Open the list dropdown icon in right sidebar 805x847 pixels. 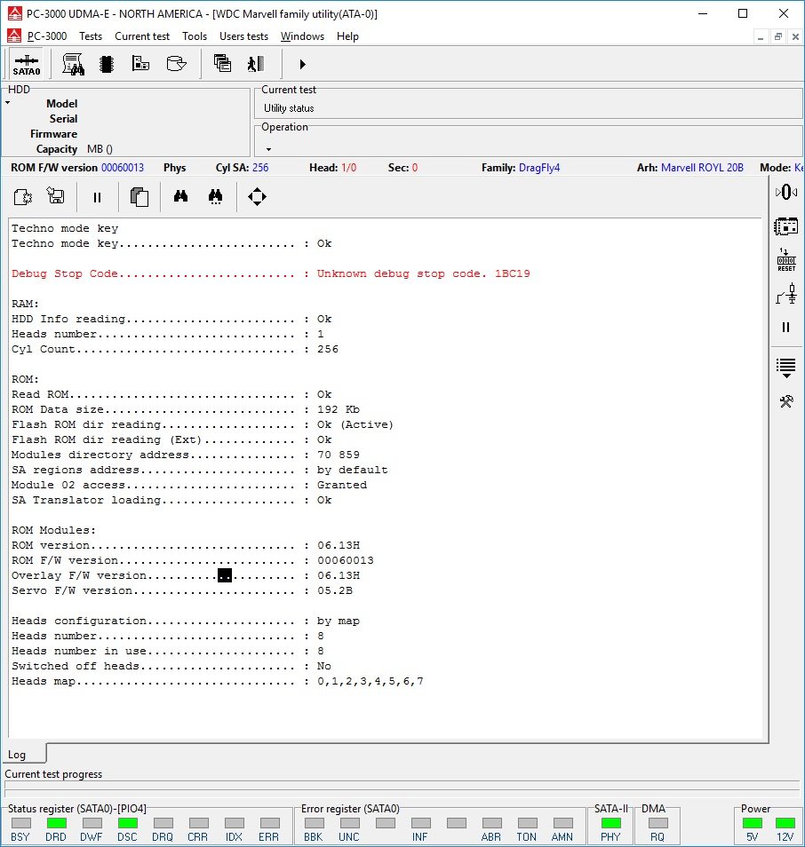[786, 368]
